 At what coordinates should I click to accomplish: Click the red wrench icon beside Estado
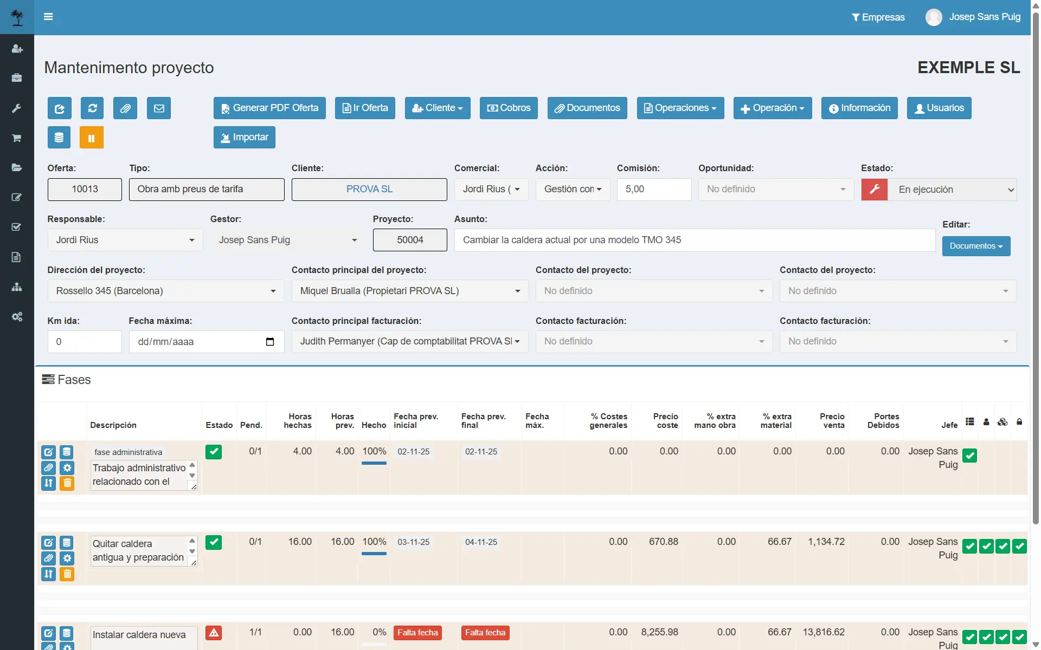pyautogui.click(x=874, y=190)
